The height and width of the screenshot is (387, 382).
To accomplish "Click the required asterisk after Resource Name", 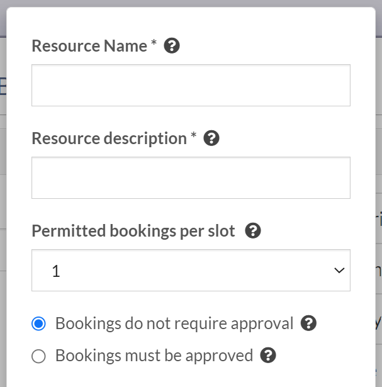I will [154, 45].
